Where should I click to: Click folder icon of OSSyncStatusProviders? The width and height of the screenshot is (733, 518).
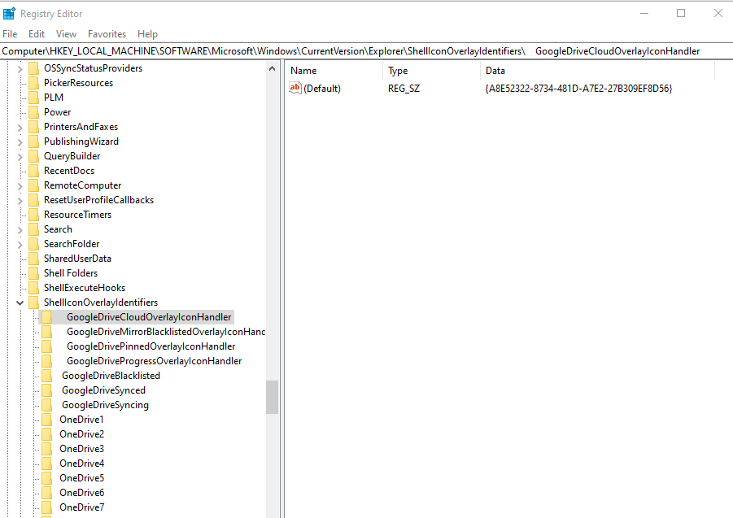point(33,68)
